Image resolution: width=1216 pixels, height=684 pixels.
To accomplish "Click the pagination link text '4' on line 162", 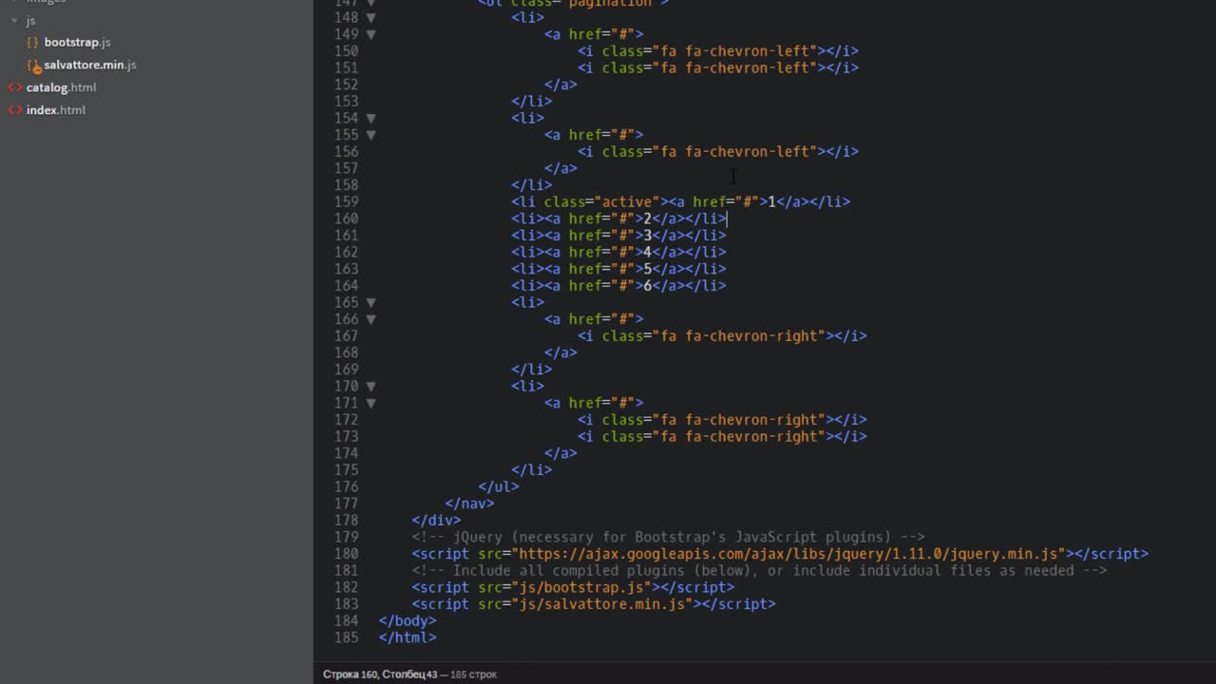I will pyautogui.click(x=647, y=252).
